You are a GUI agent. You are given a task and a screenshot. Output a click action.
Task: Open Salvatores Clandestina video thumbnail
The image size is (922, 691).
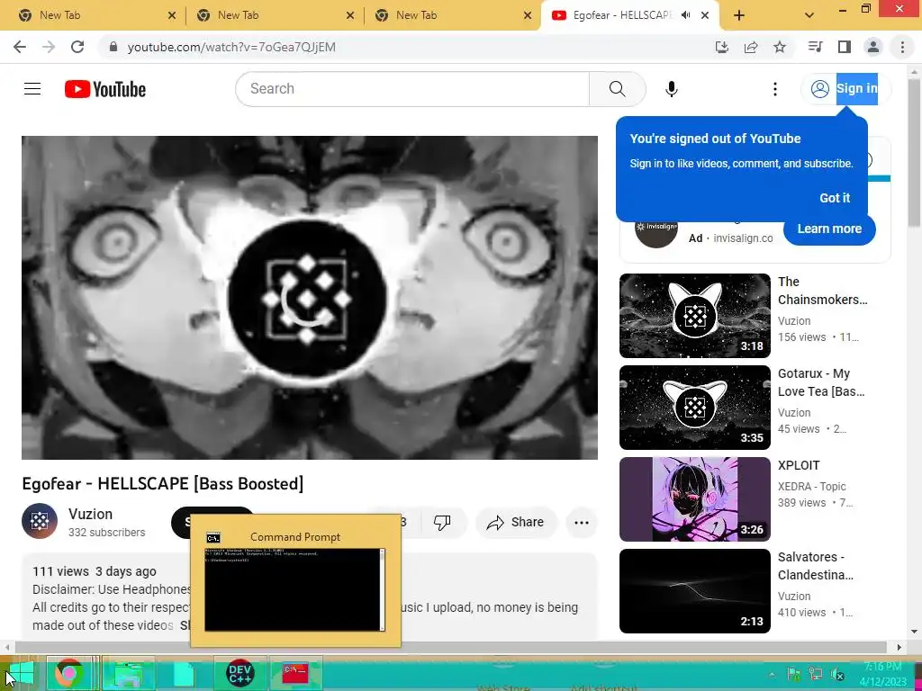coord(694,590)
